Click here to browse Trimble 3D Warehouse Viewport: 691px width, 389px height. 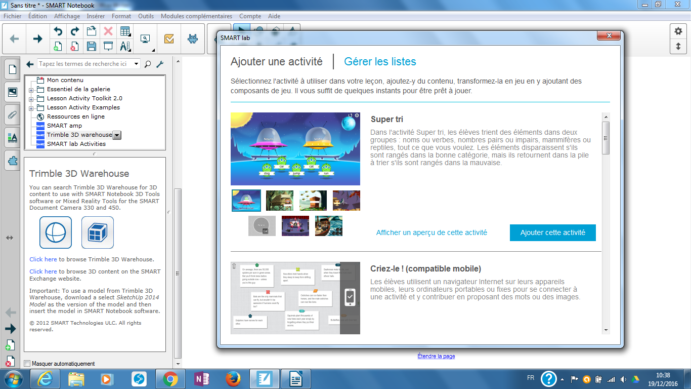(43, 259)
